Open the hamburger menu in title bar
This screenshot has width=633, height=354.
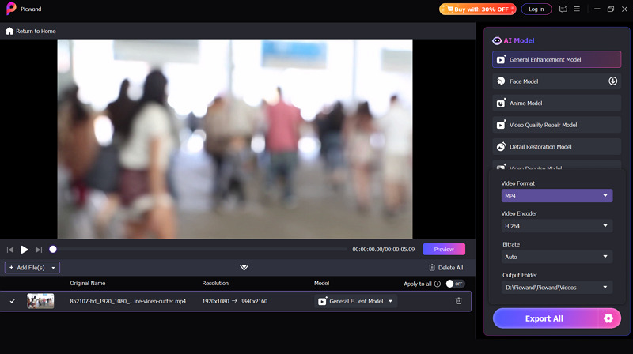coord(577,9)
